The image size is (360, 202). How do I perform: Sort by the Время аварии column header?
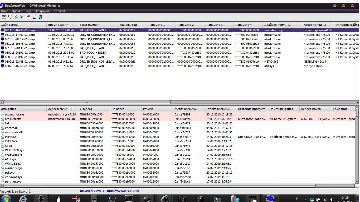pyautogui.click(x=62, y=25)
